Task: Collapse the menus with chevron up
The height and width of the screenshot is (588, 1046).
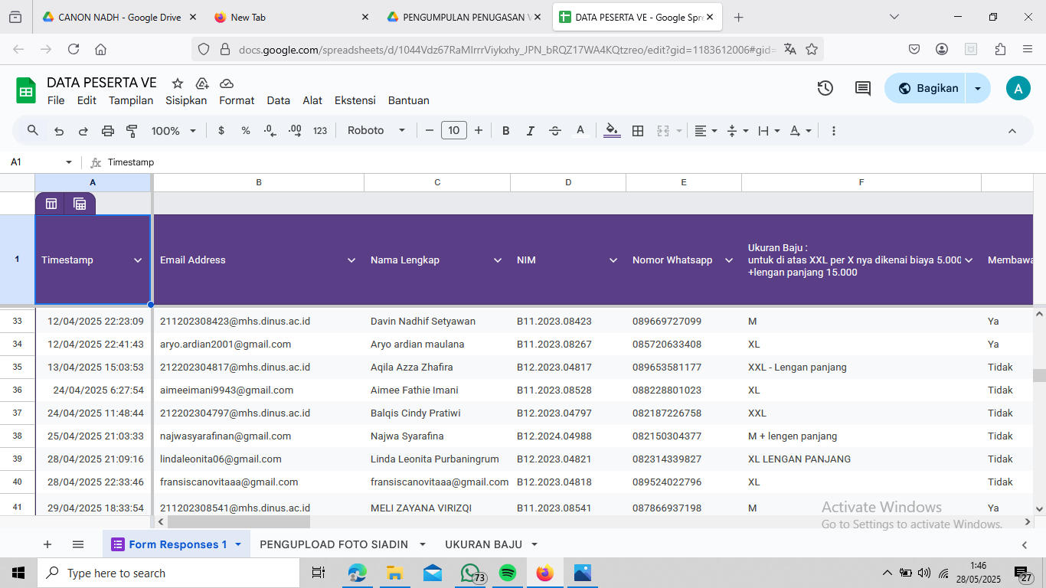Action: 1012,131
